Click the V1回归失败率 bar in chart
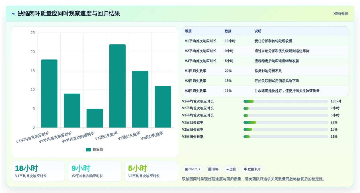360x193 pixels. pyautogui.click(x=117, y=86)
